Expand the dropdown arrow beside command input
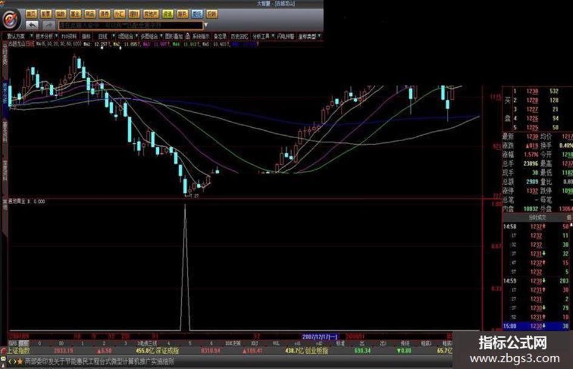 tap(206, 25)
